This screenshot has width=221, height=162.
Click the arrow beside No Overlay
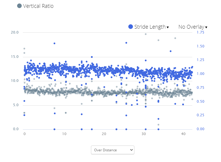pyautogui.click(x=206, y=27)
